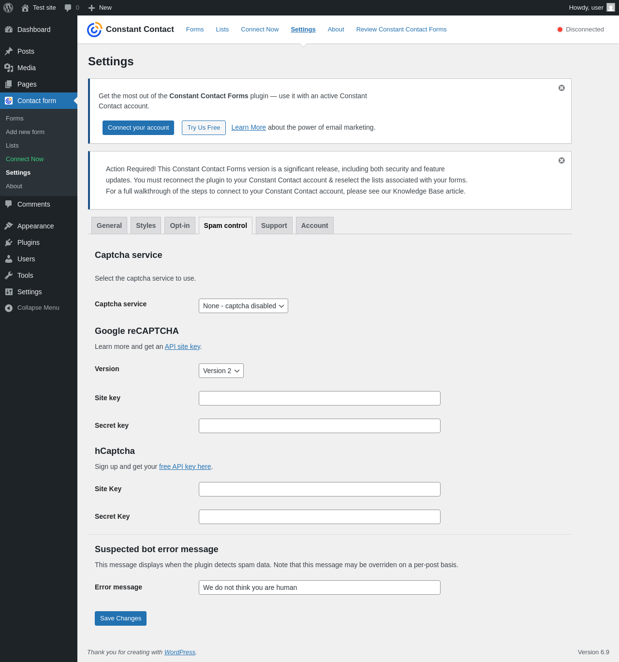
Task: Click the Google reCAPTCHA Site key field
Action: coord(319,398)
